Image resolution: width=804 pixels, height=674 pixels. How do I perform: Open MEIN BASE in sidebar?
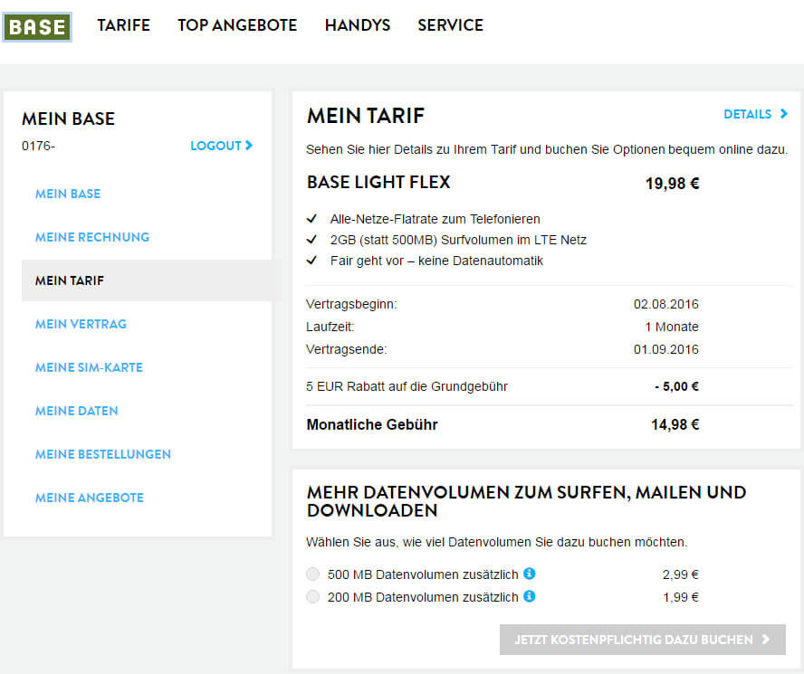68,194
